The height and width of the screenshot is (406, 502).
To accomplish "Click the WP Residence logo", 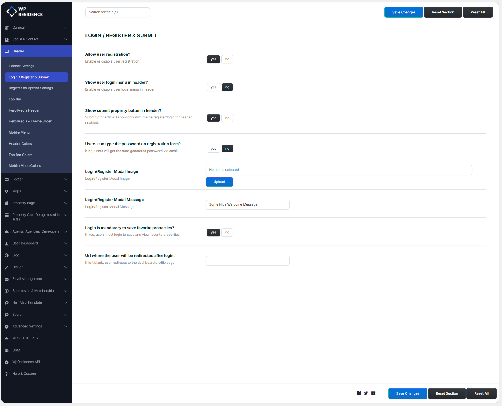I will tap(25, 12).
